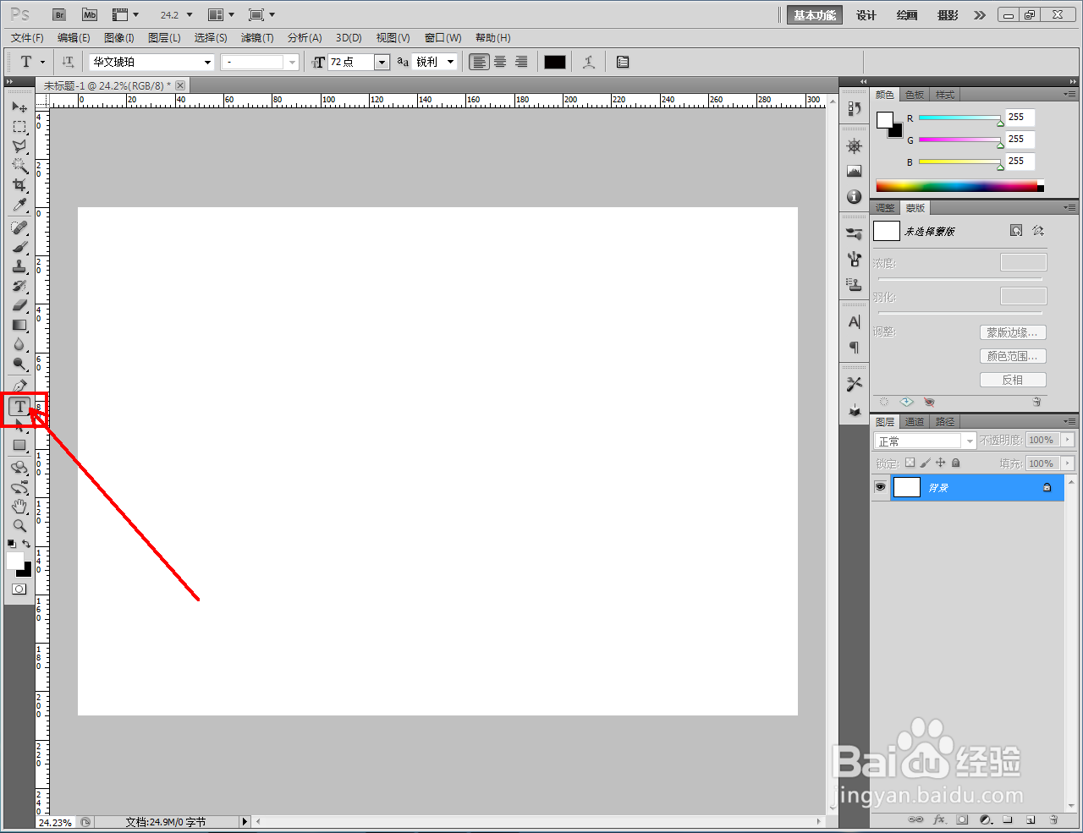Open the Arrange Documents dropdown

point(222,15)
